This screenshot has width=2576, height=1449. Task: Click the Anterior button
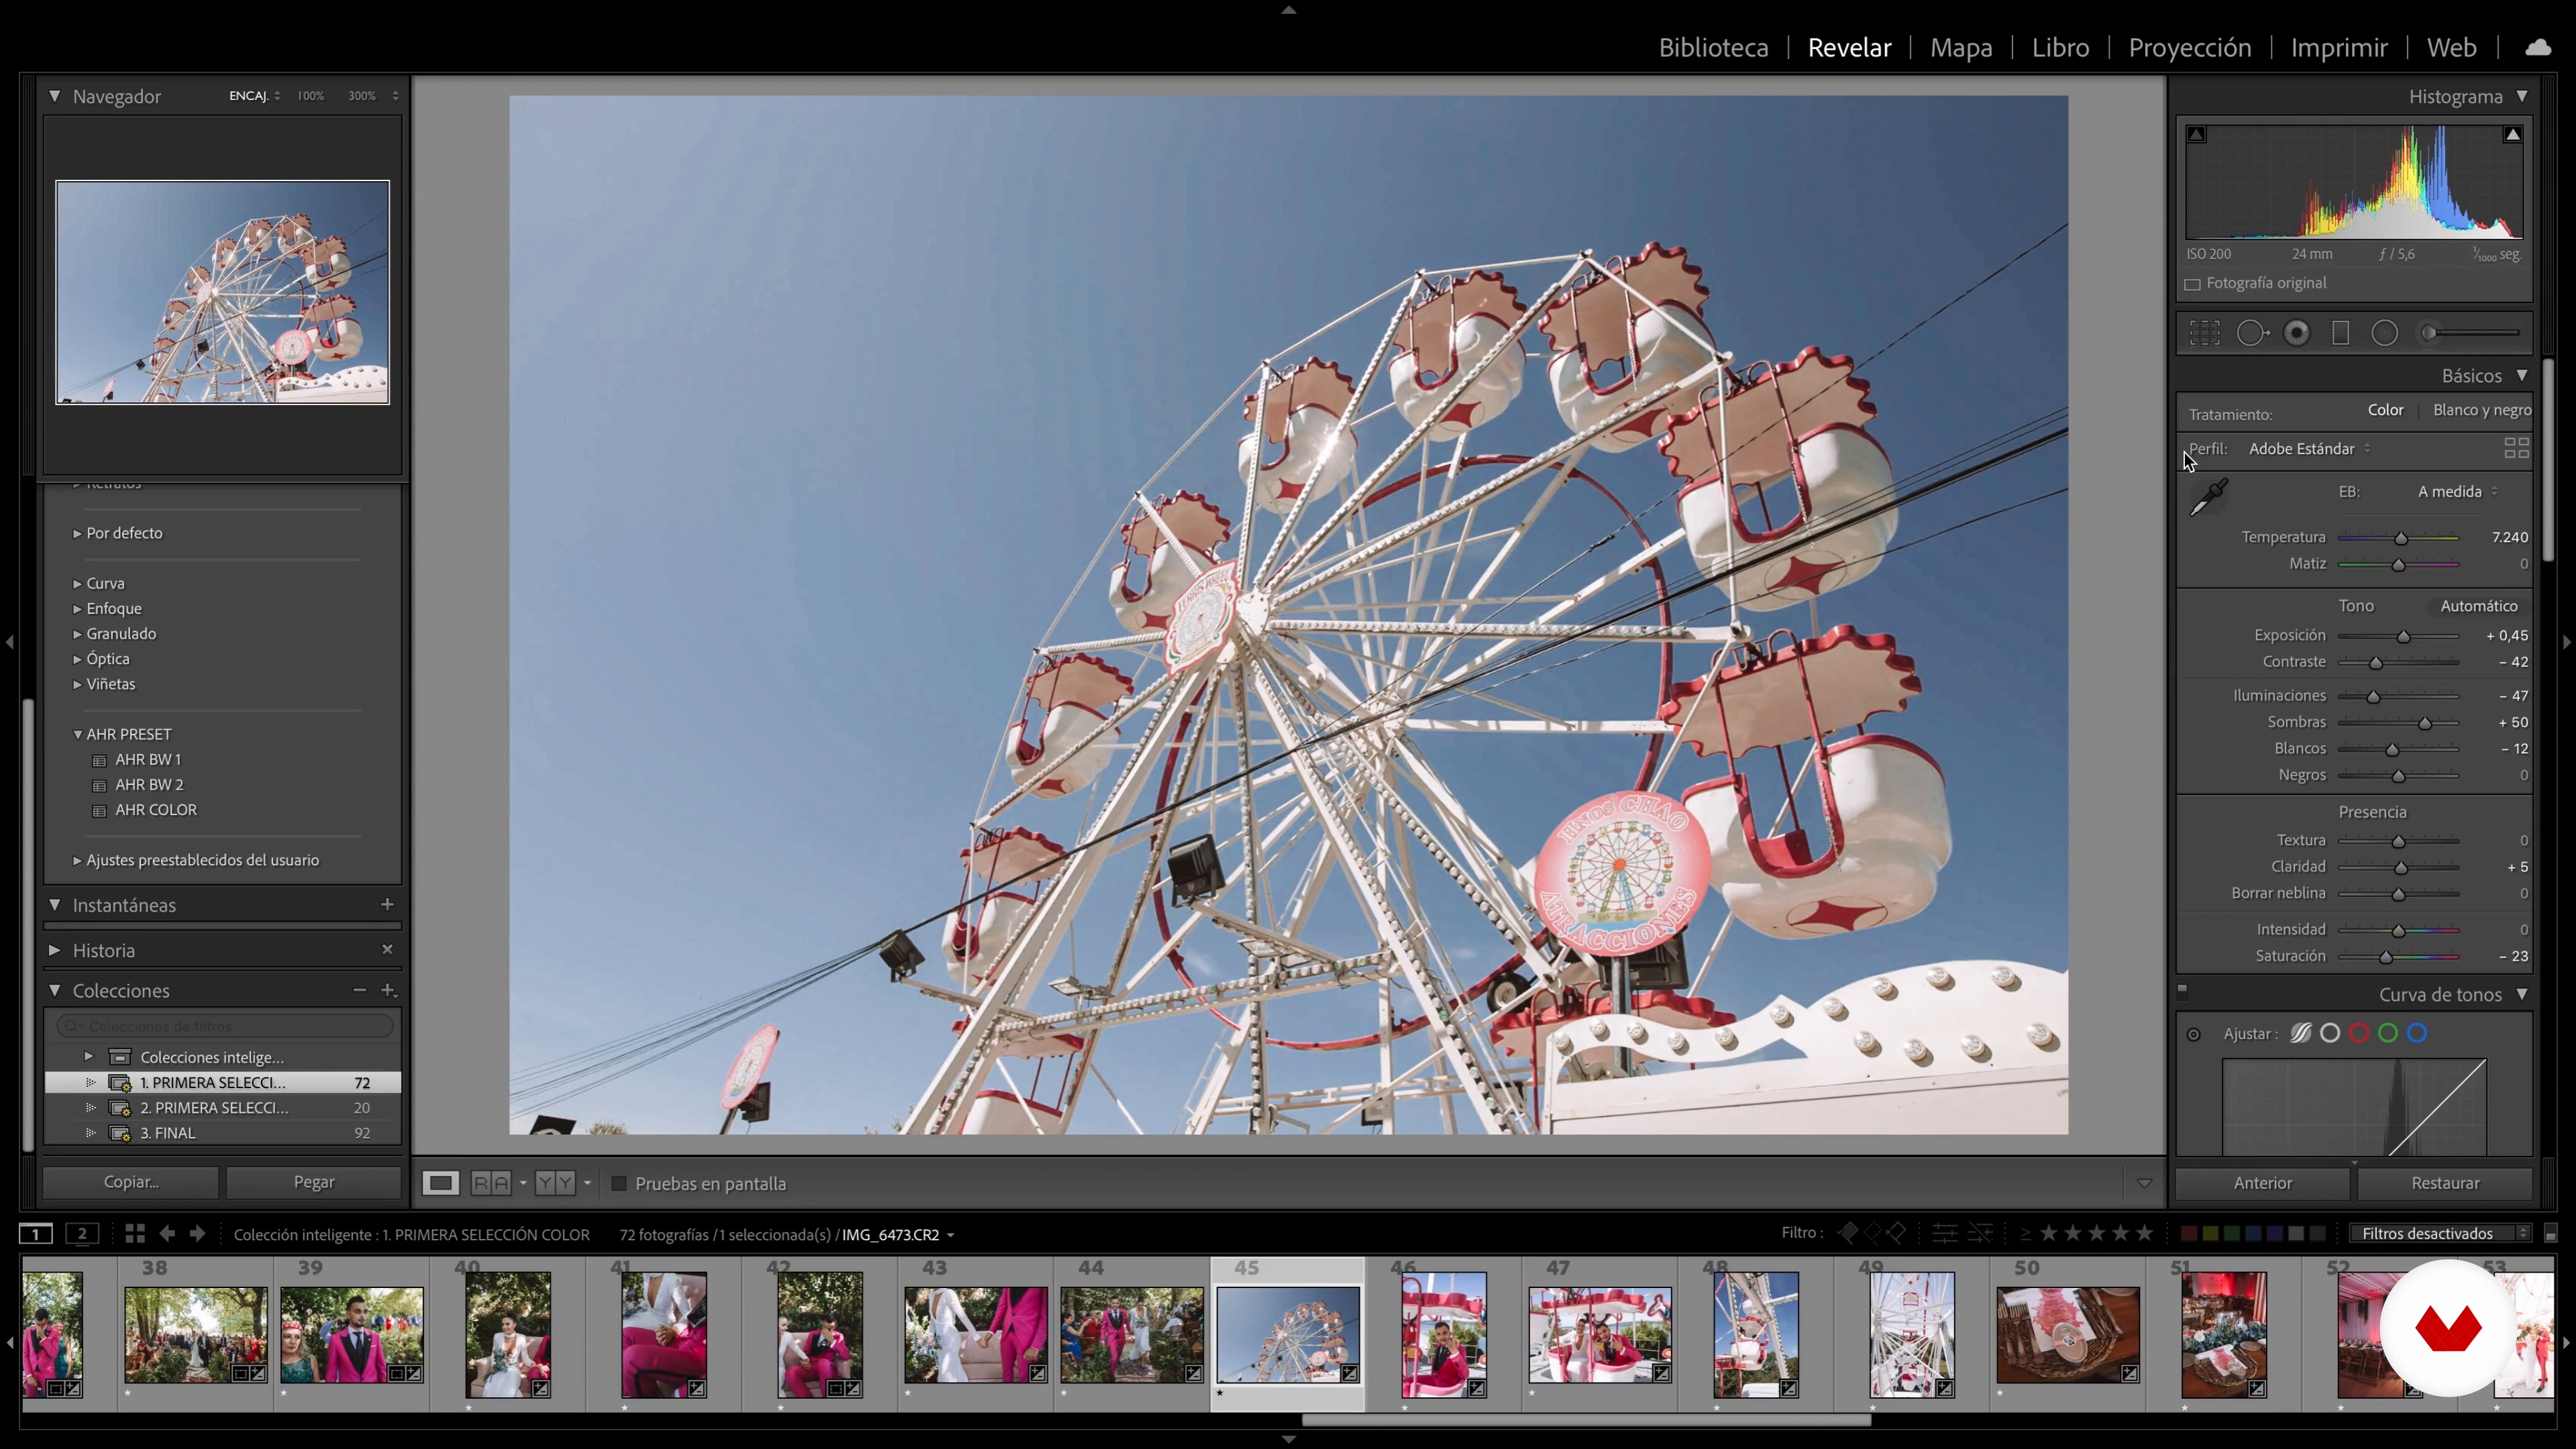point(2263,1183)
